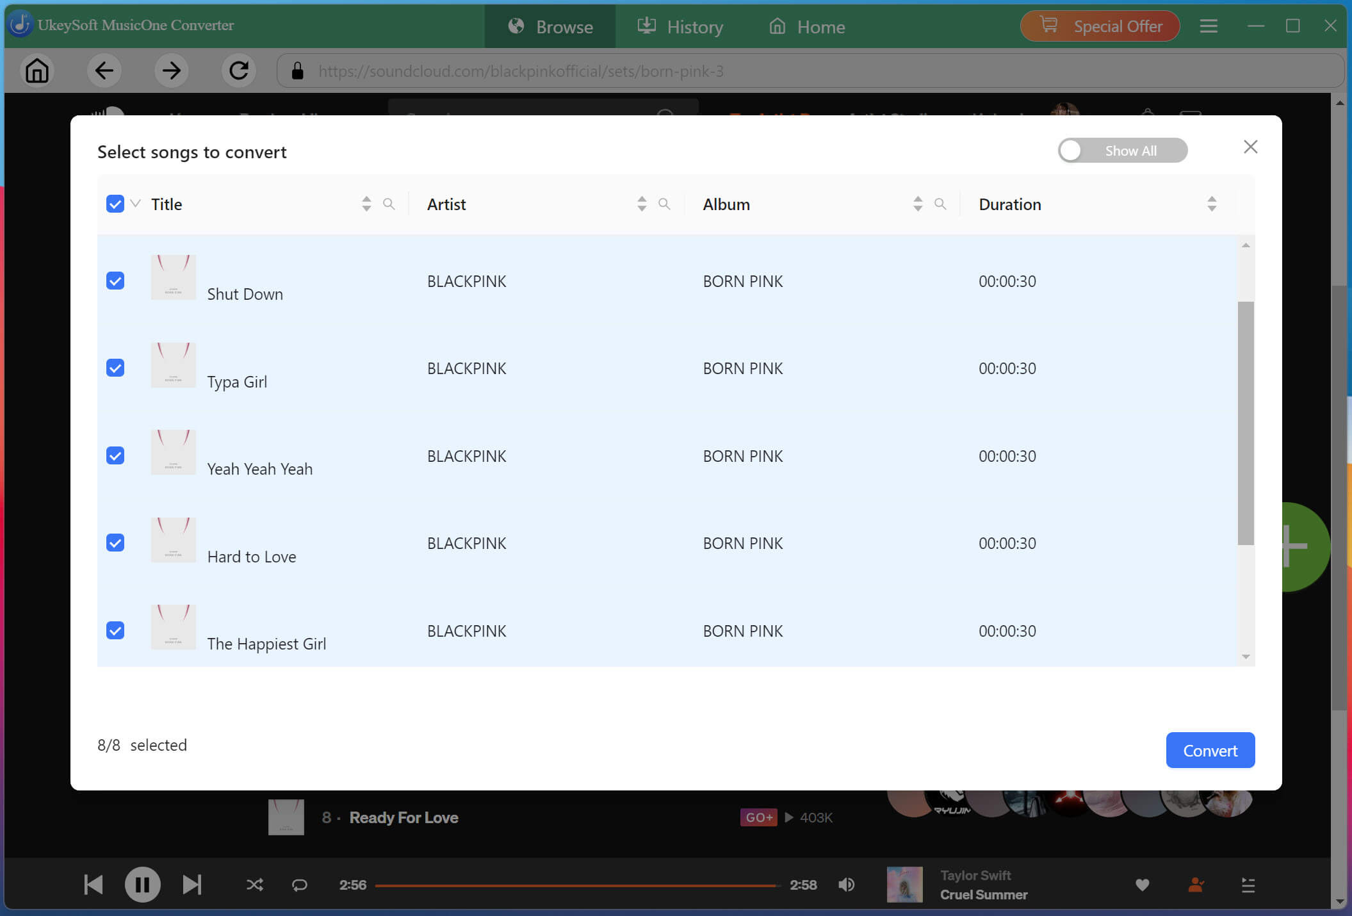Sort the list by Album arrows

point(918,204)
